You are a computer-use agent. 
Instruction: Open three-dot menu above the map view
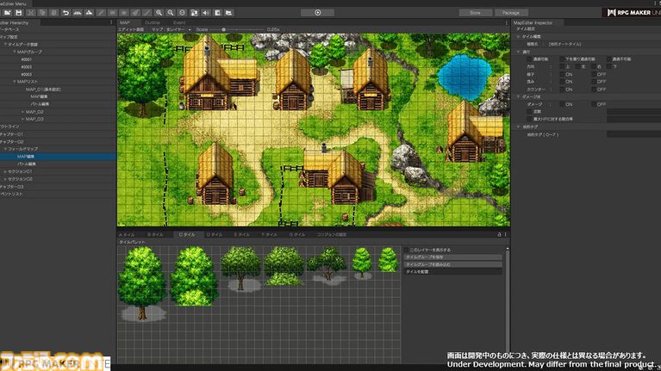[x=506, y=22]
